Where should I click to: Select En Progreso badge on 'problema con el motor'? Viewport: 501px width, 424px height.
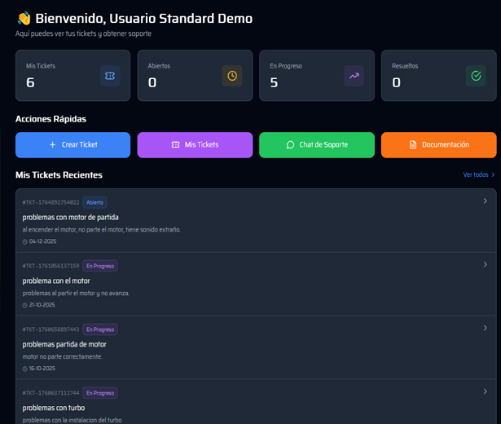click(x=100, y=266)
